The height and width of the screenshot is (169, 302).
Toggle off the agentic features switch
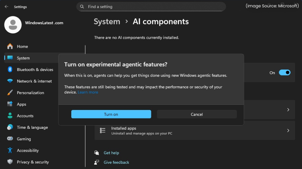click(x=284, y=72)
